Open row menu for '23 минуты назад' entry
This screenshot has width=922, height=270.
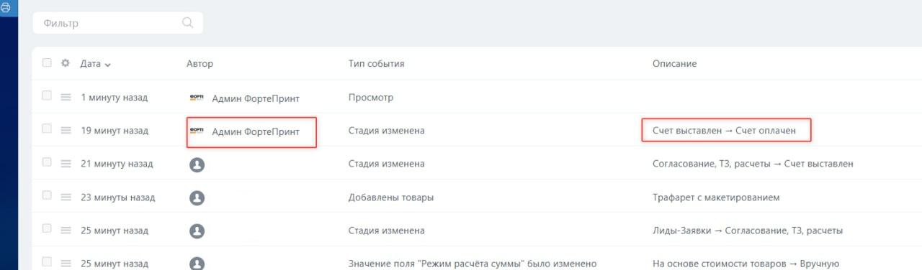click(x=66, y=197)
